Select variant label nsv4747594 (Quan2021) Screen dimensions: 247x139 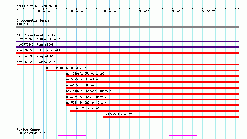(x=120, y=114)
